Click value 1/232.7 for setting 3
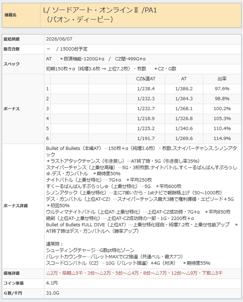Viewport: 243px width, 302px height. [146, 108]
